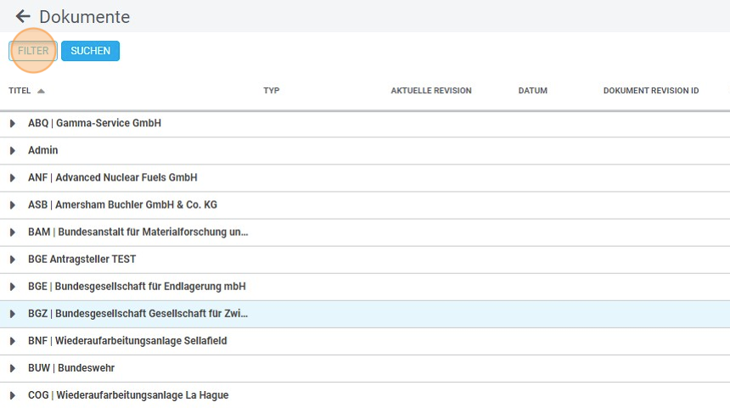Expand BNF | Wiederaufarbeitungsanlage Sellafield
This screenshot has width=730, height=408.
coord(13,341)
